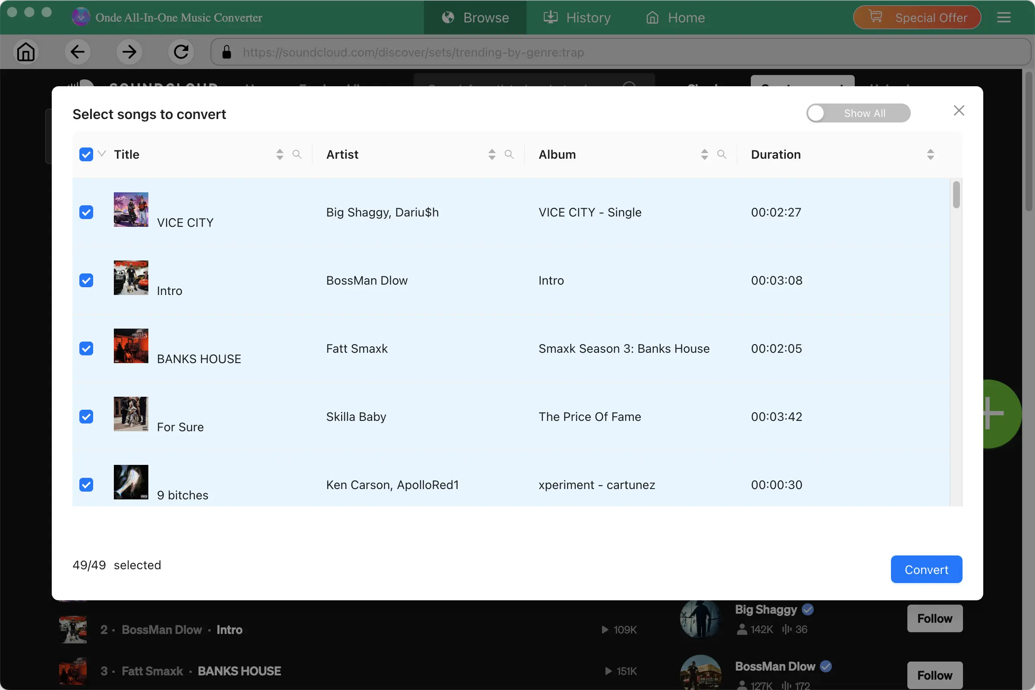Sort by Duration using sort arrows
This screenshot has width=1035, height=690.
click(930, 154)
